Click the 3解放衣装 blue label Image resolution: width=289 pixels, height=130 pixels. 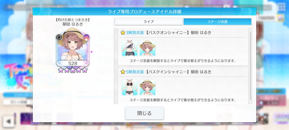[135, 33]
